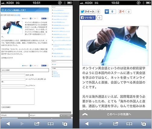
Task: Tap share icon in right phone toolbar
Action: (x=116, y=123)
